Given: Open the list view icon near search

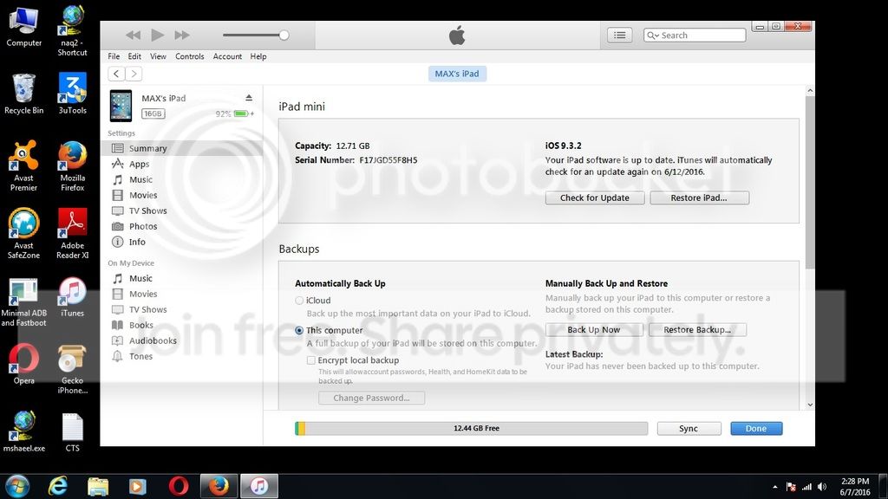Looking at the screenshot, I should point(619,36).
